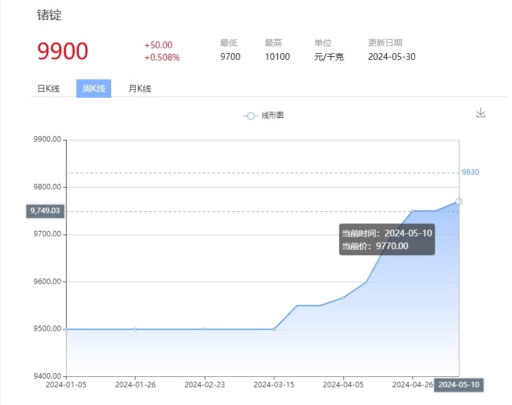Viewport: 512px width, 405px height.
Task: Click the highlighted data point for 2024-05-10
Action: 458,202
